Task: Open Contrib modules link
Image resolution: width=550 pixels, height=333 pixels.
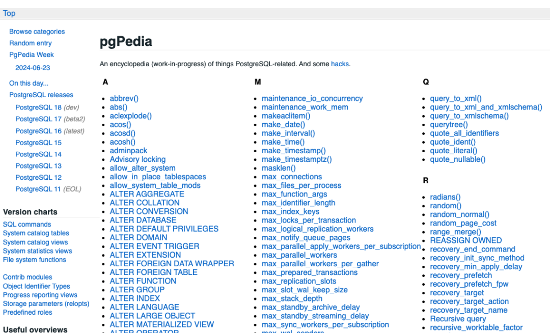Action: click(28, 277)
